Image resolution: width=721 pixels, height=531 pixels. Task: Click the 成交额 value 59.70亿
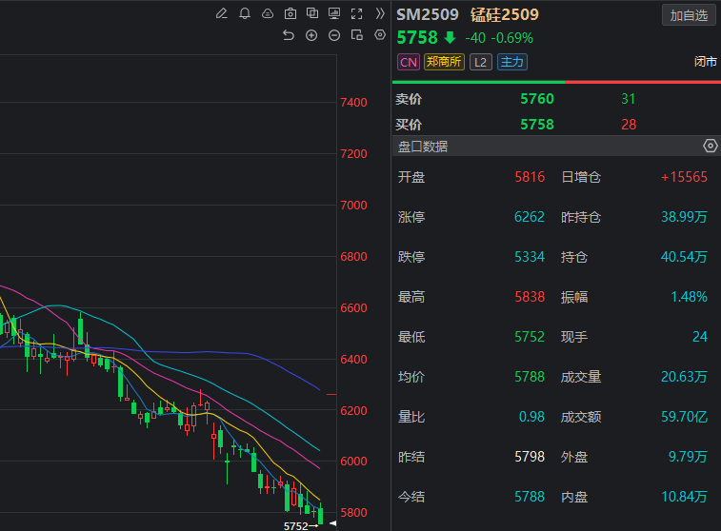(x=684, y=417)
